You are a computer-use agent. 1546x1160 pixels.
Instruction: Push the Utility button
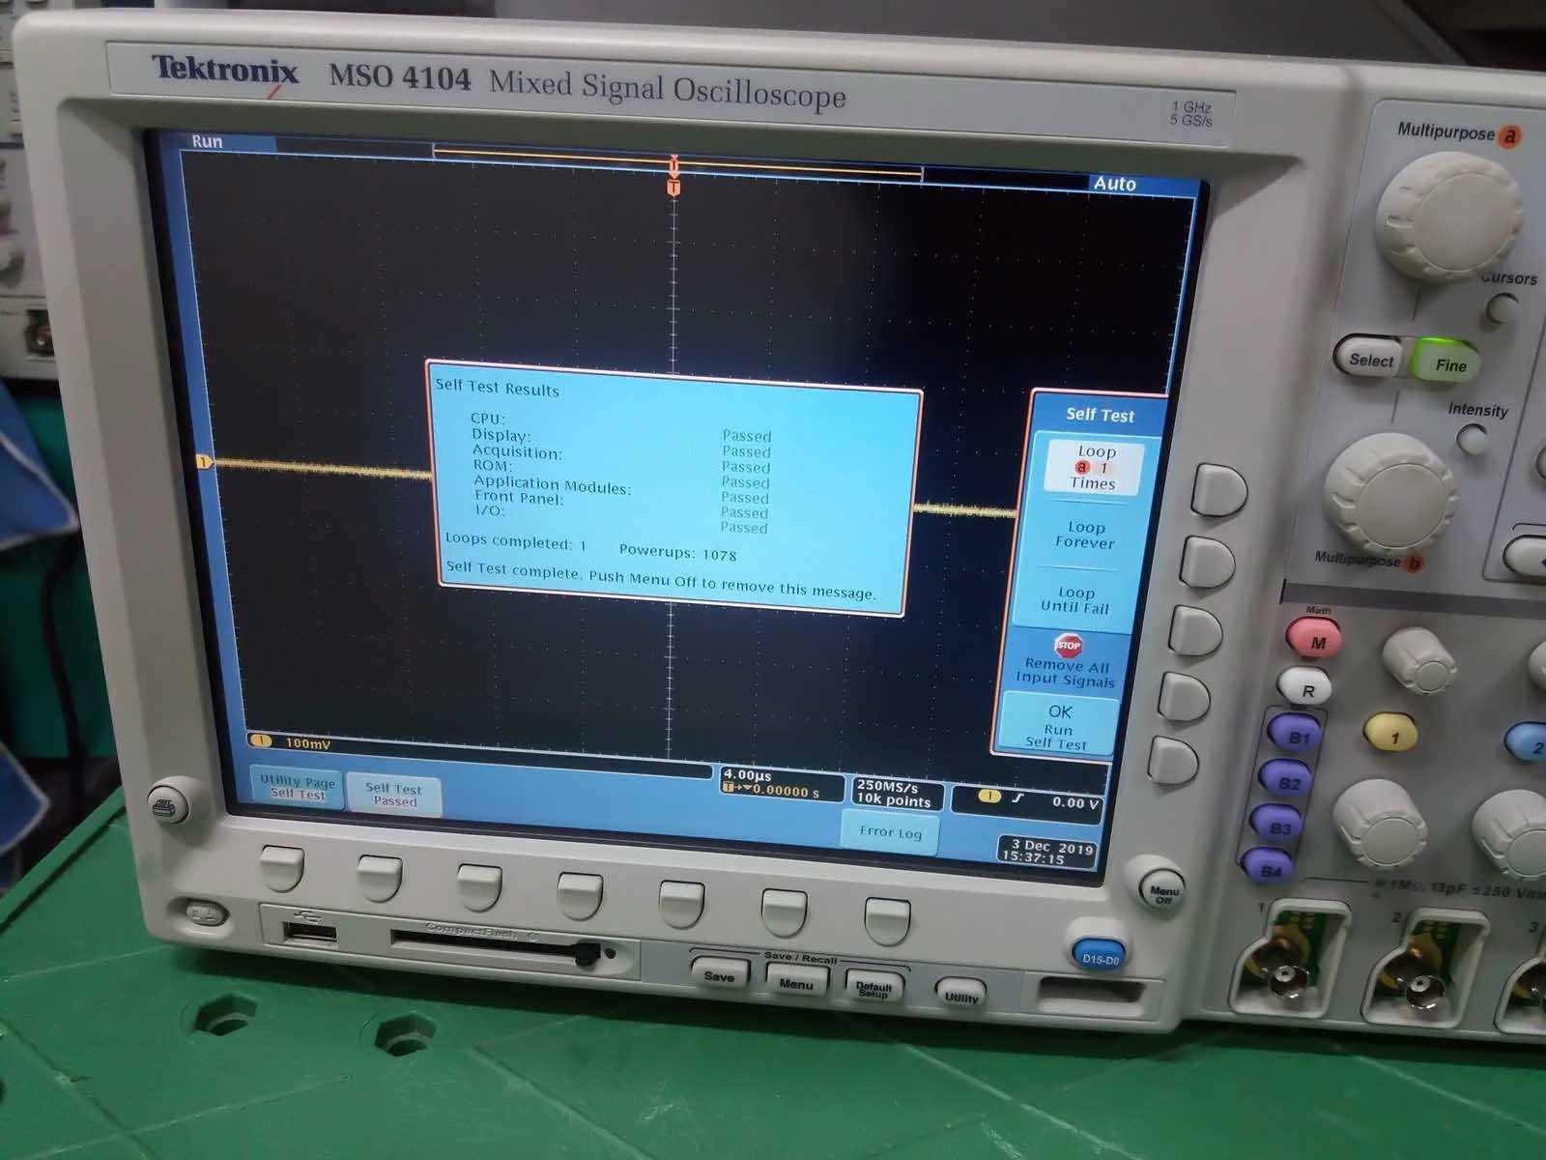click(x=959, y=996)
